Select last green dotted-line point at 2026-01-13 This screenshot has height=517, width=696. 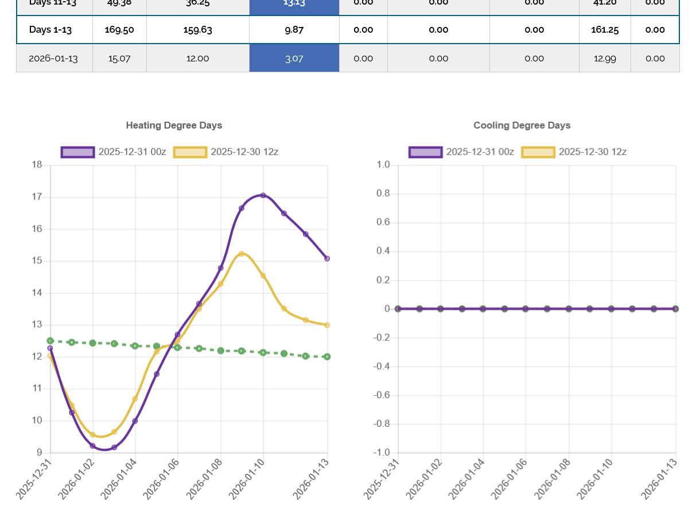(x=327, y=357)
